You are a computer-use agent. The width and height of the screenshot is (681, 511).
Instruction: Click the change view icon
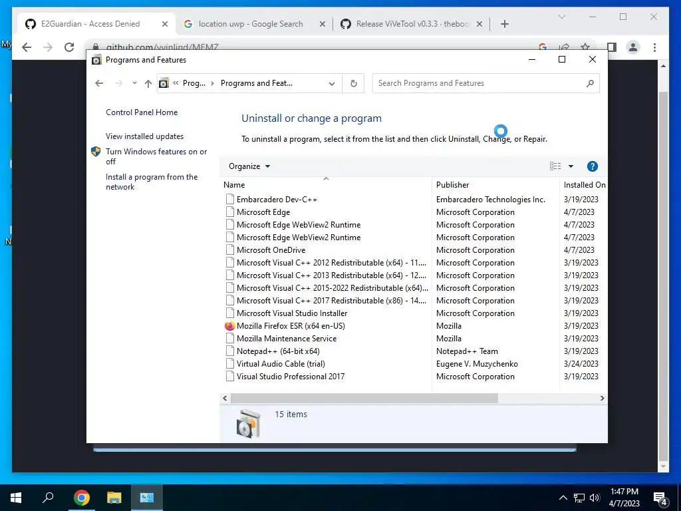[555, 166]
